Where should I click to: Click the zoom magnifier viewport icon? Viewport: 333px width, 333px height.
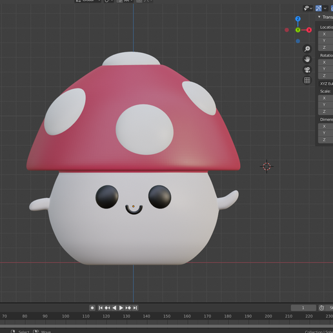pyautogui.click(x=307, y=49)
